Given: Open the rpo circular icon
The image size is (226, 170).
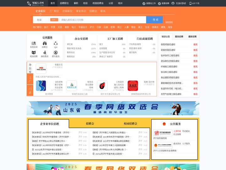Looking at the screenshot, I should tap(56, 43).
